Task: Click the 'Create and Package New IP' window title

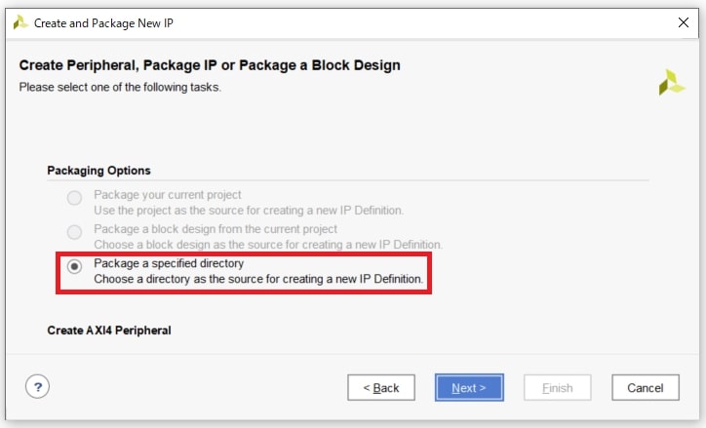Action: [103, 23]
